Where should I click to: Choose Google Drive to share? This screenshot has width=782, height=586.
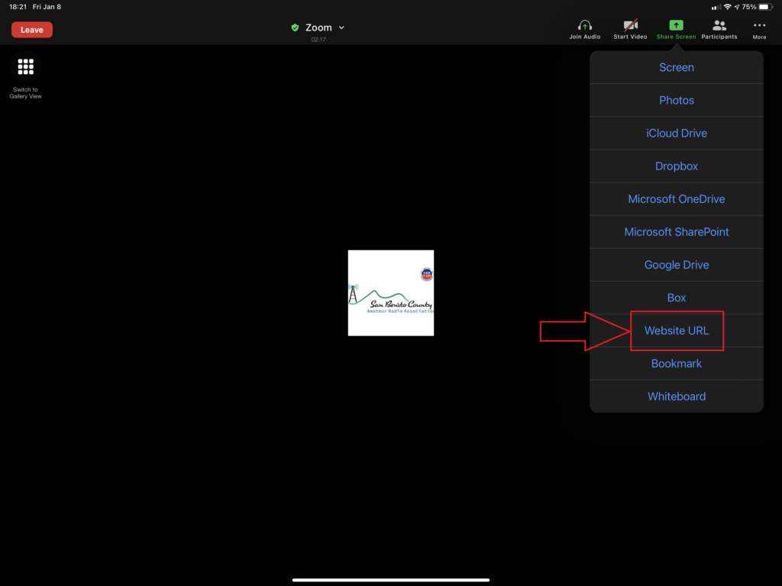(x=677, y=265)
